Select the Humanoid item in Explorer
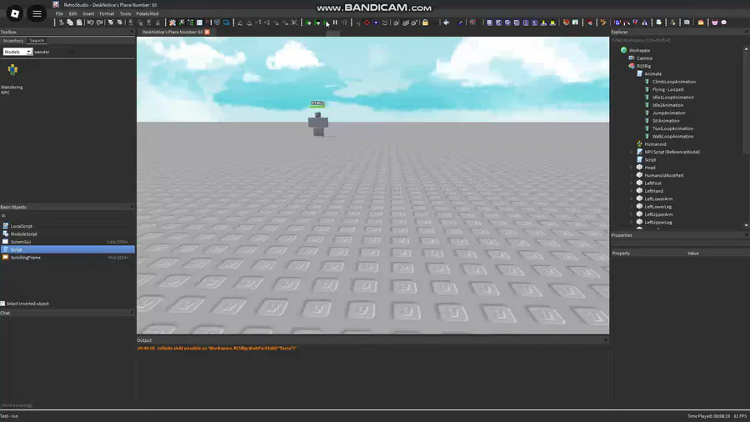 655,144
